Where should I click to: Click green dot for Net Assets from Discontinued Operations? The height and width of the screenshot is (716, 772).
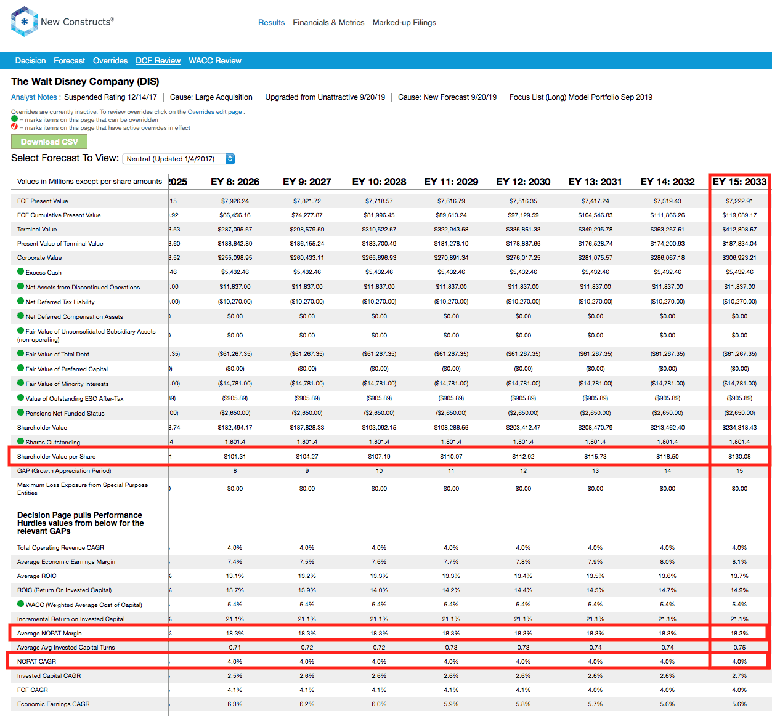21,286
